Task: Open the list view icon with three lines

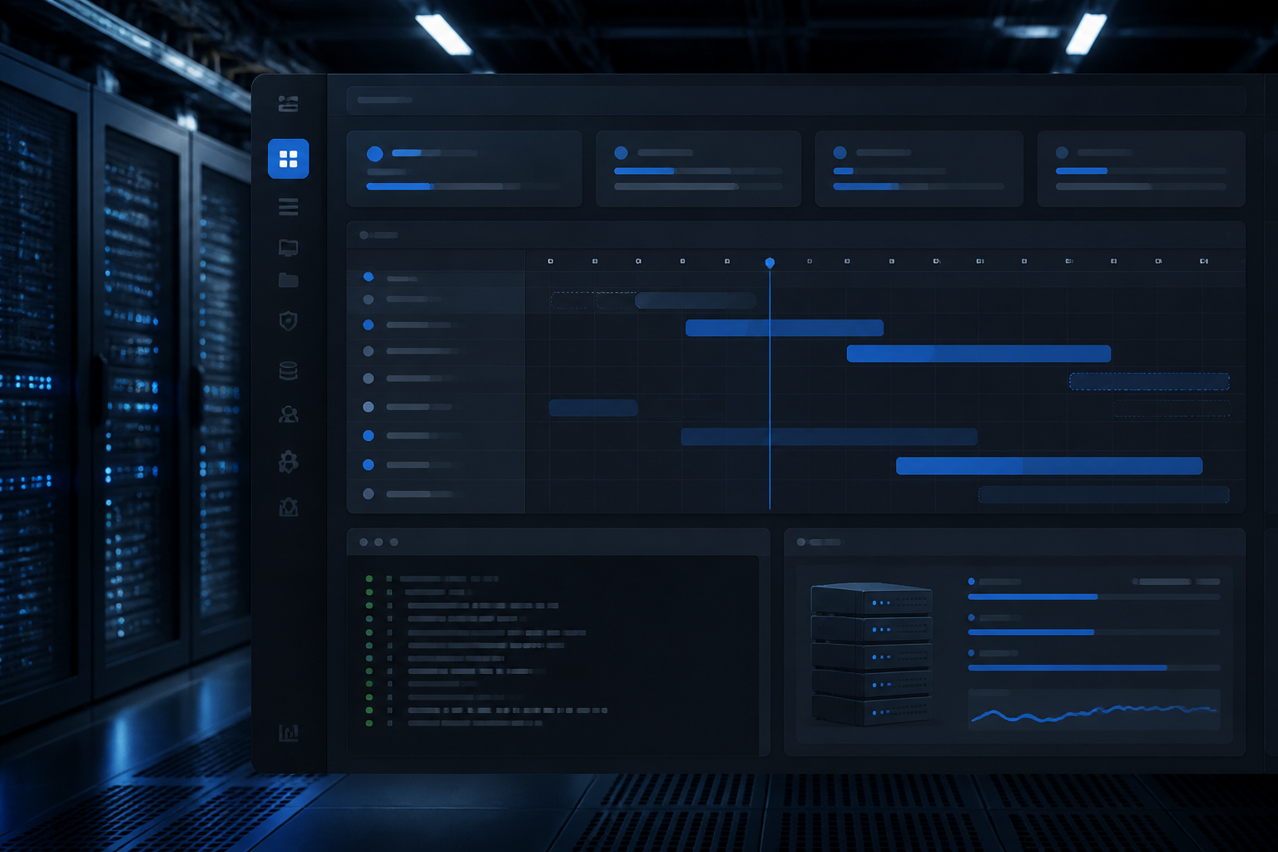Action: pos(288,207)
